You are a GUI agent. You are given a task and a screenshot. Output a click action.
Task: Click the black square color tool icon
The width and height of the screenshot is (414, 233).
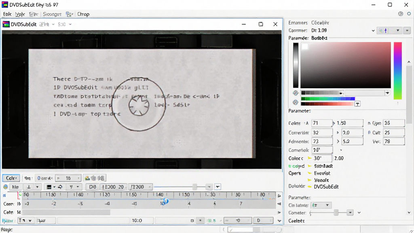(49, 187)
